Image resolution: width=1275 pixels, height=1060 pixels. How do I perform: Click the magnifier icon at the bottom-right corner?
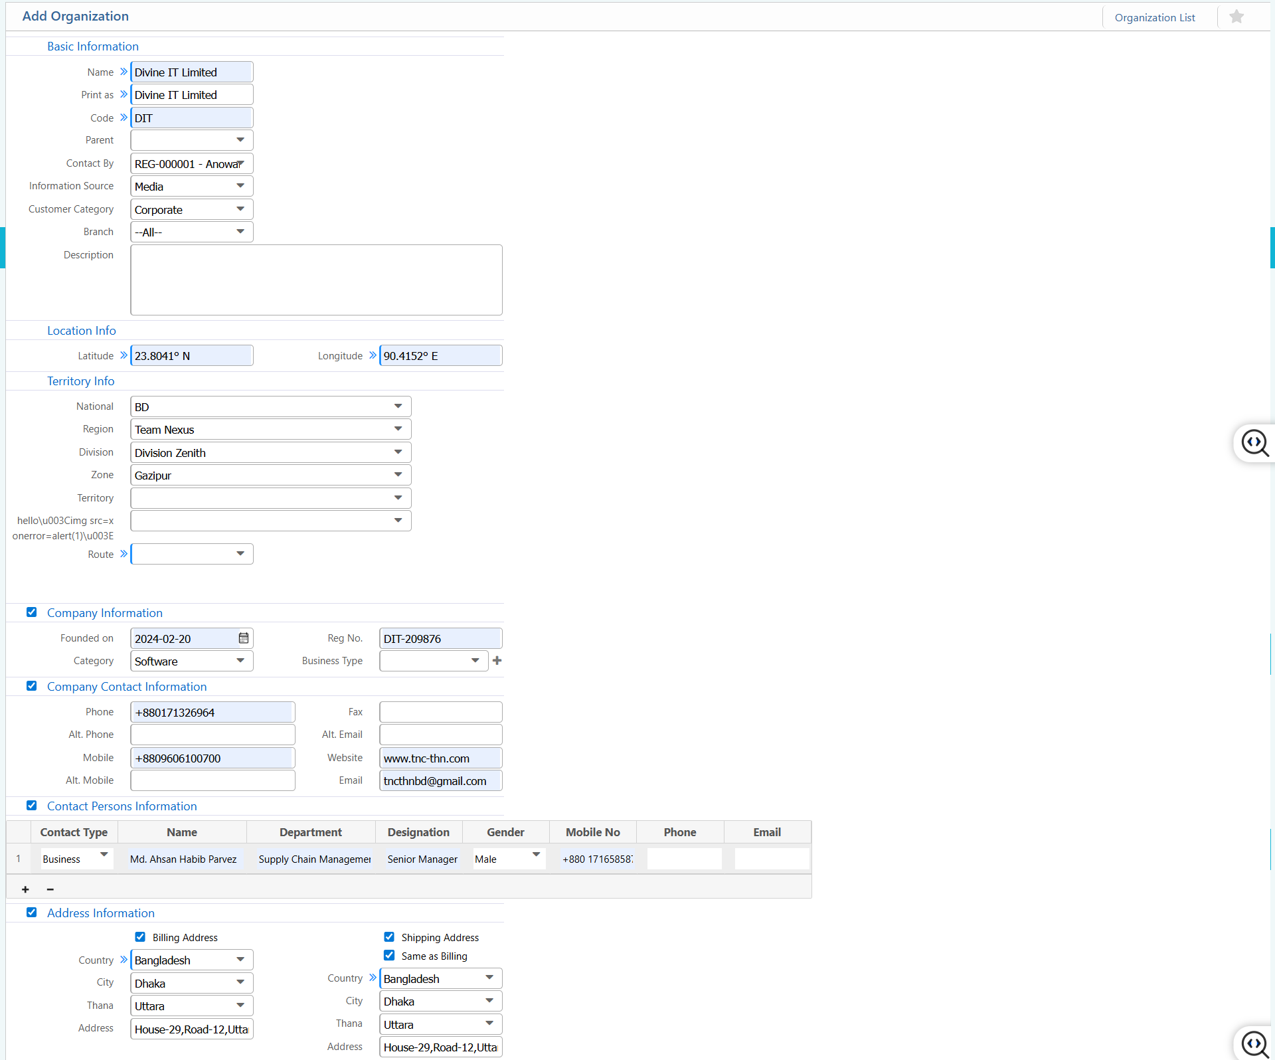[x=1254, y=1044]
